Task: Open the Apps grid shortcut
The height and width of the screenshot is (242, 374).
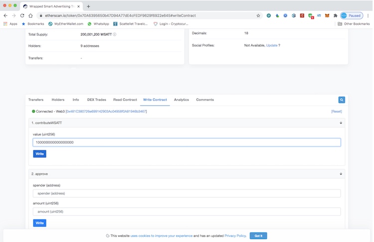Action: click(10, 24)
